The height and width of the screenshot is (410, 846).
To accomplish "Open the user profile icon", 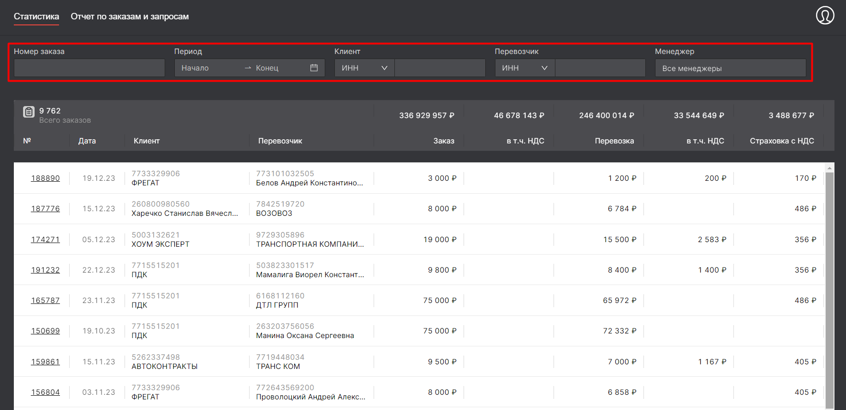I will (x=825, y=15).
